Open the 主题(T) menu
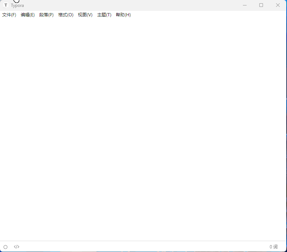This screenshot has height=252, width=287. (x=104, y=15)
